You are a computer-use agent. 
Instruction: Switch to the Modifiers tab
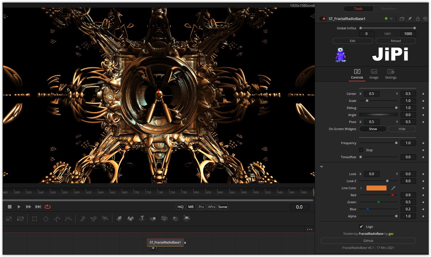click(x=389, y=9)
